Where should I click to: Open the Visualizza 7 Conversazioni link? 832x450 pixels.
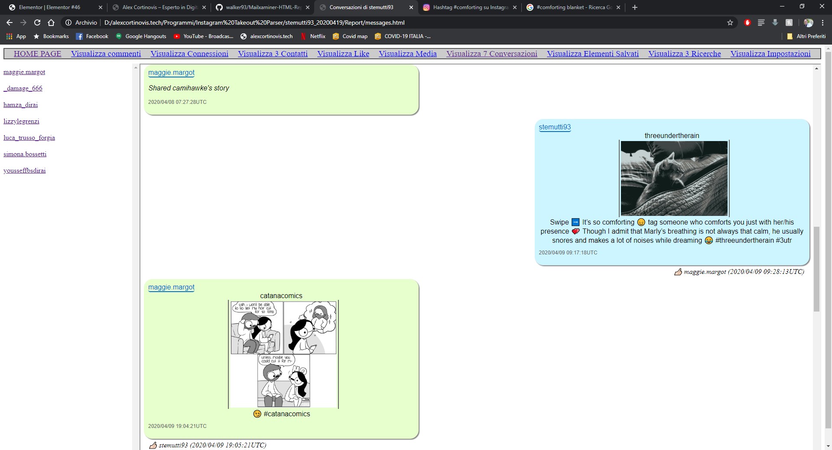point(491,54)
